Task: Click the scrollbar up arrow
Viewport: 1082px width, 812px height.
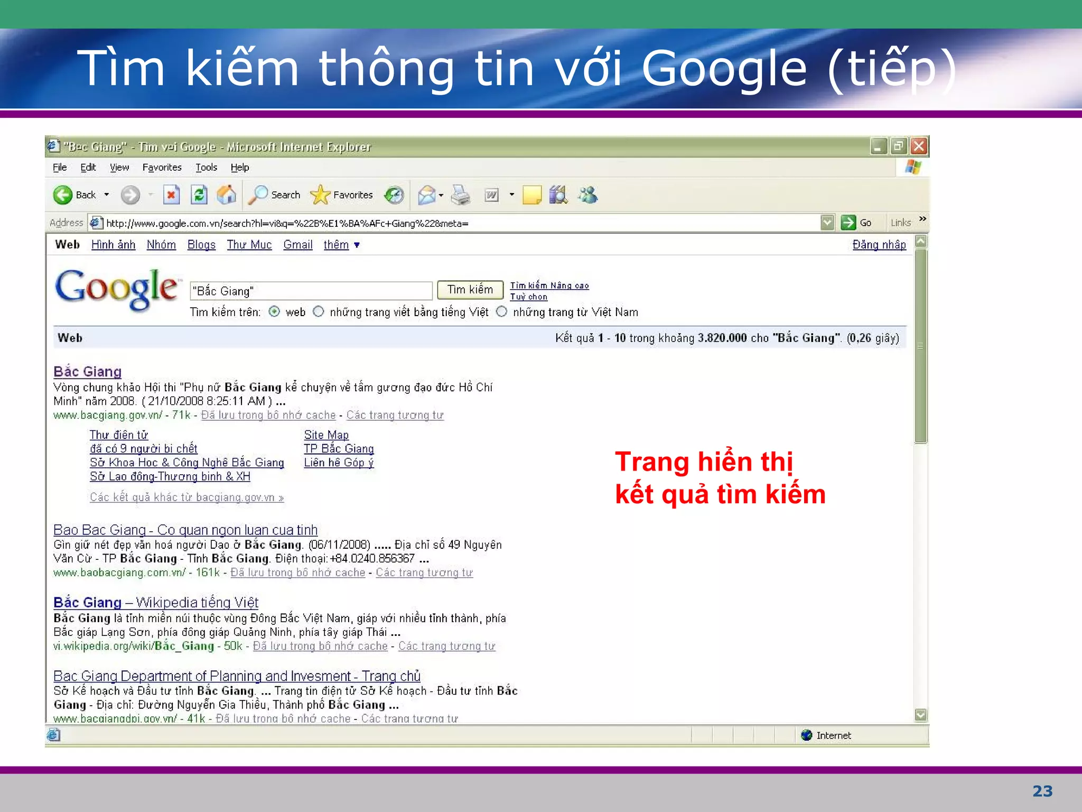Action: [x=920, y=242]
